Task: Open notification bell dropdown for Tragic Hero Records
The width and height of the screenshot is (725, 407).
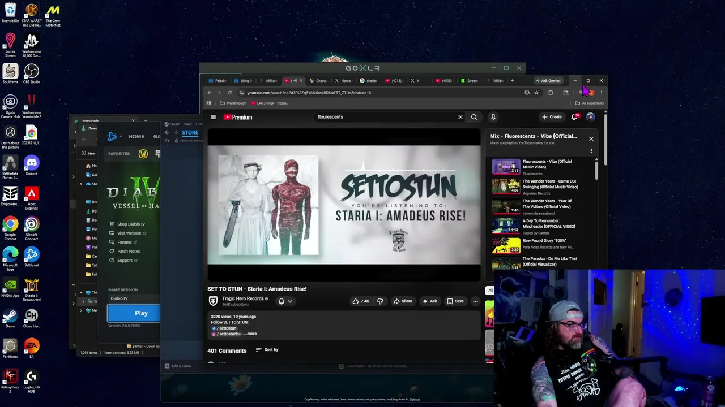Action: click(285, 301)
